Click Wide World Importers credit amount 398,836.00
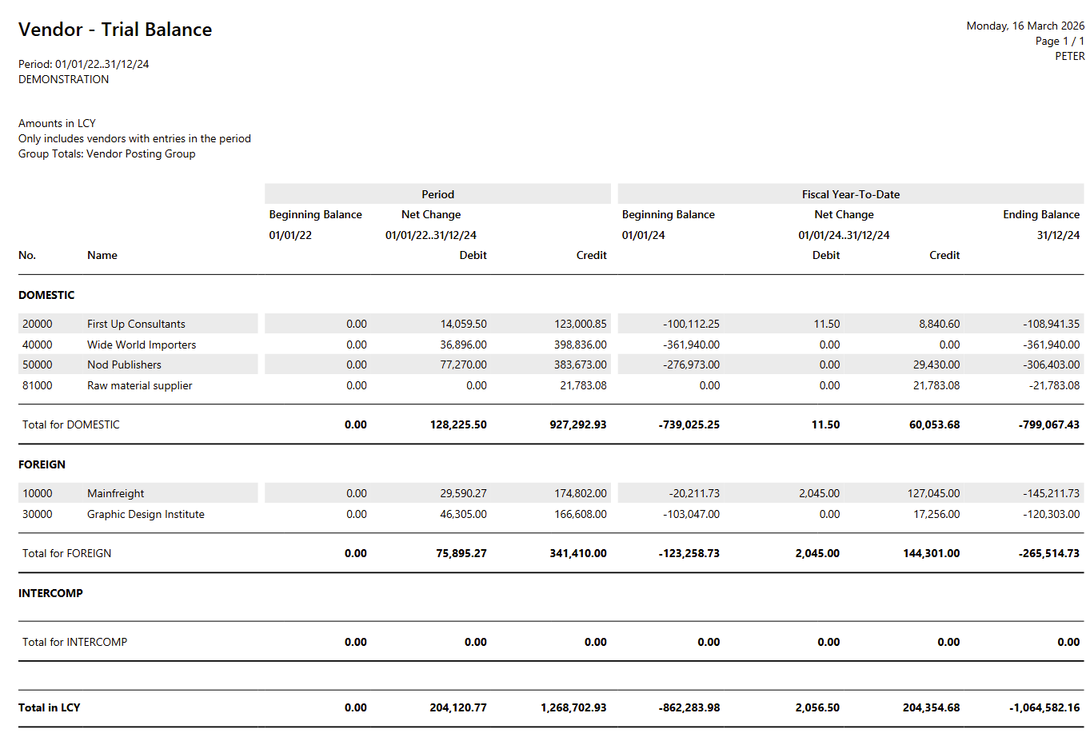This screenshot has width=1086, height=745. click(580, 345)
